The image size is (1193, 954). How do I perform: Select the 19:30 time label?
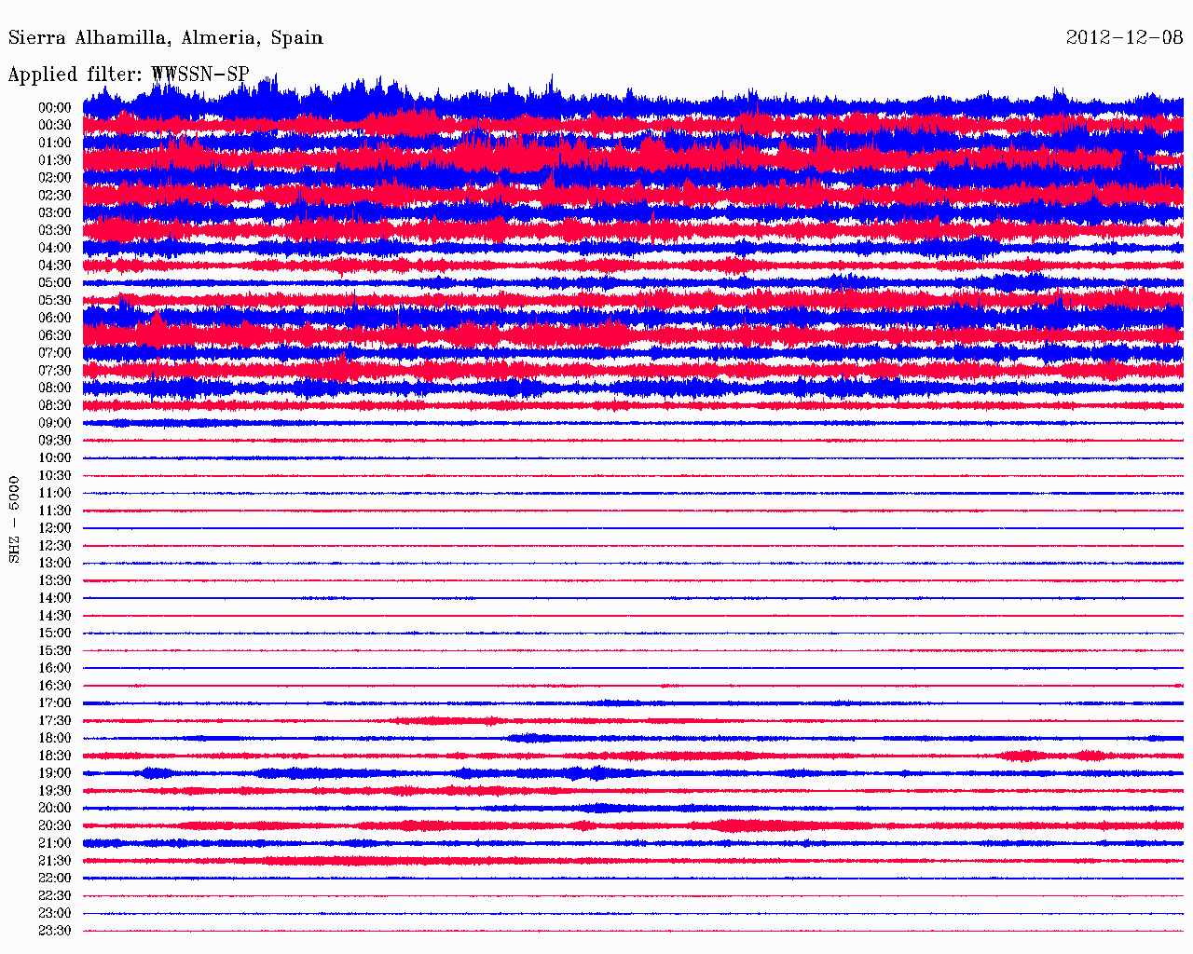[x=55, y=791]
